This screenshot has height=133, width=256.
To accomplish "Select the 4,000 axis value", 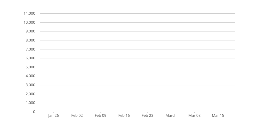I will point(30,76).
